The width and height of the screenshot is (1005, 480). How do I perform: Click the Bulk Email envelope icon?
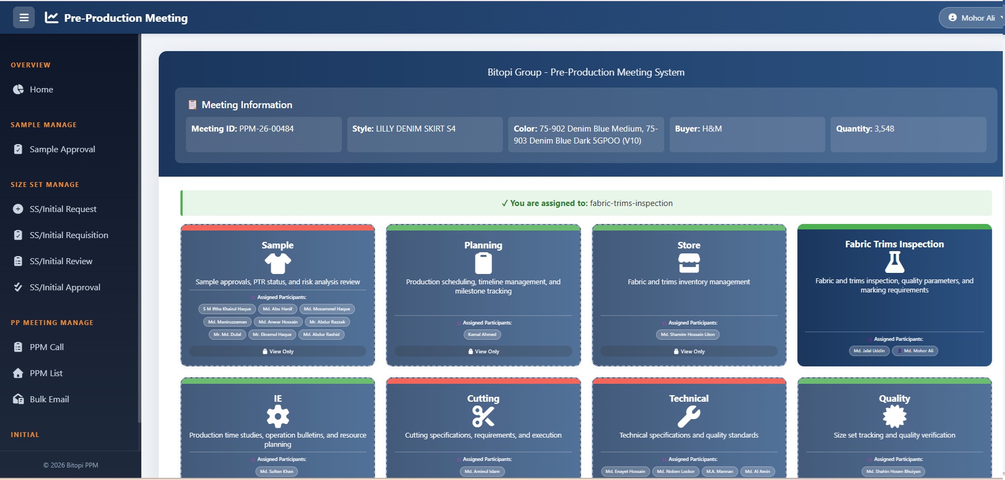click(18, 399)
